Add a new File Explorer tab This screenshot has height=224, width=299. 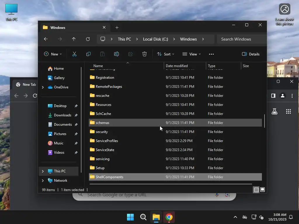point(117,28)
